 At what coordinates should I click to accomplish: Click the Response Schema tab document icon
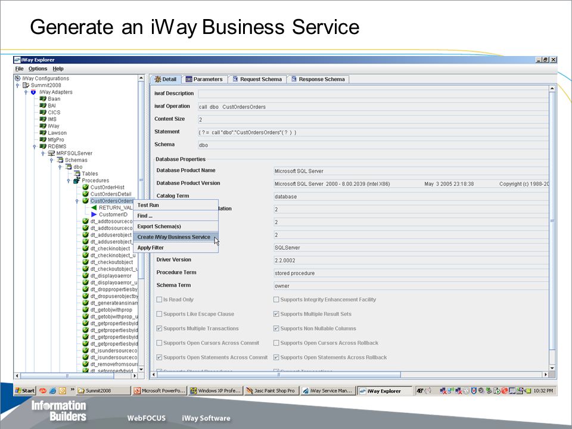(x=294, y=79)
